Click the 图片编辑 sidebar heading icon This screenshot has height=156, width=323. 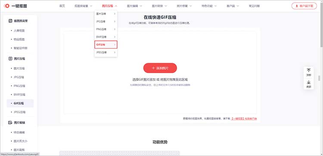tap(10, 122)
